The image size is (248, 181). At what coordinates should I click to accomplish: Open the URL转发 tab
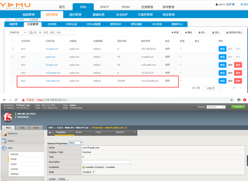click(157, 24)
